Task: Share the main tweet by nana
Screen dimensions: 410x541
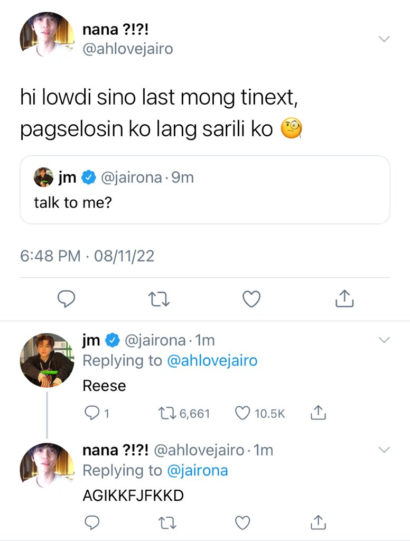Action: coord(344,299)
